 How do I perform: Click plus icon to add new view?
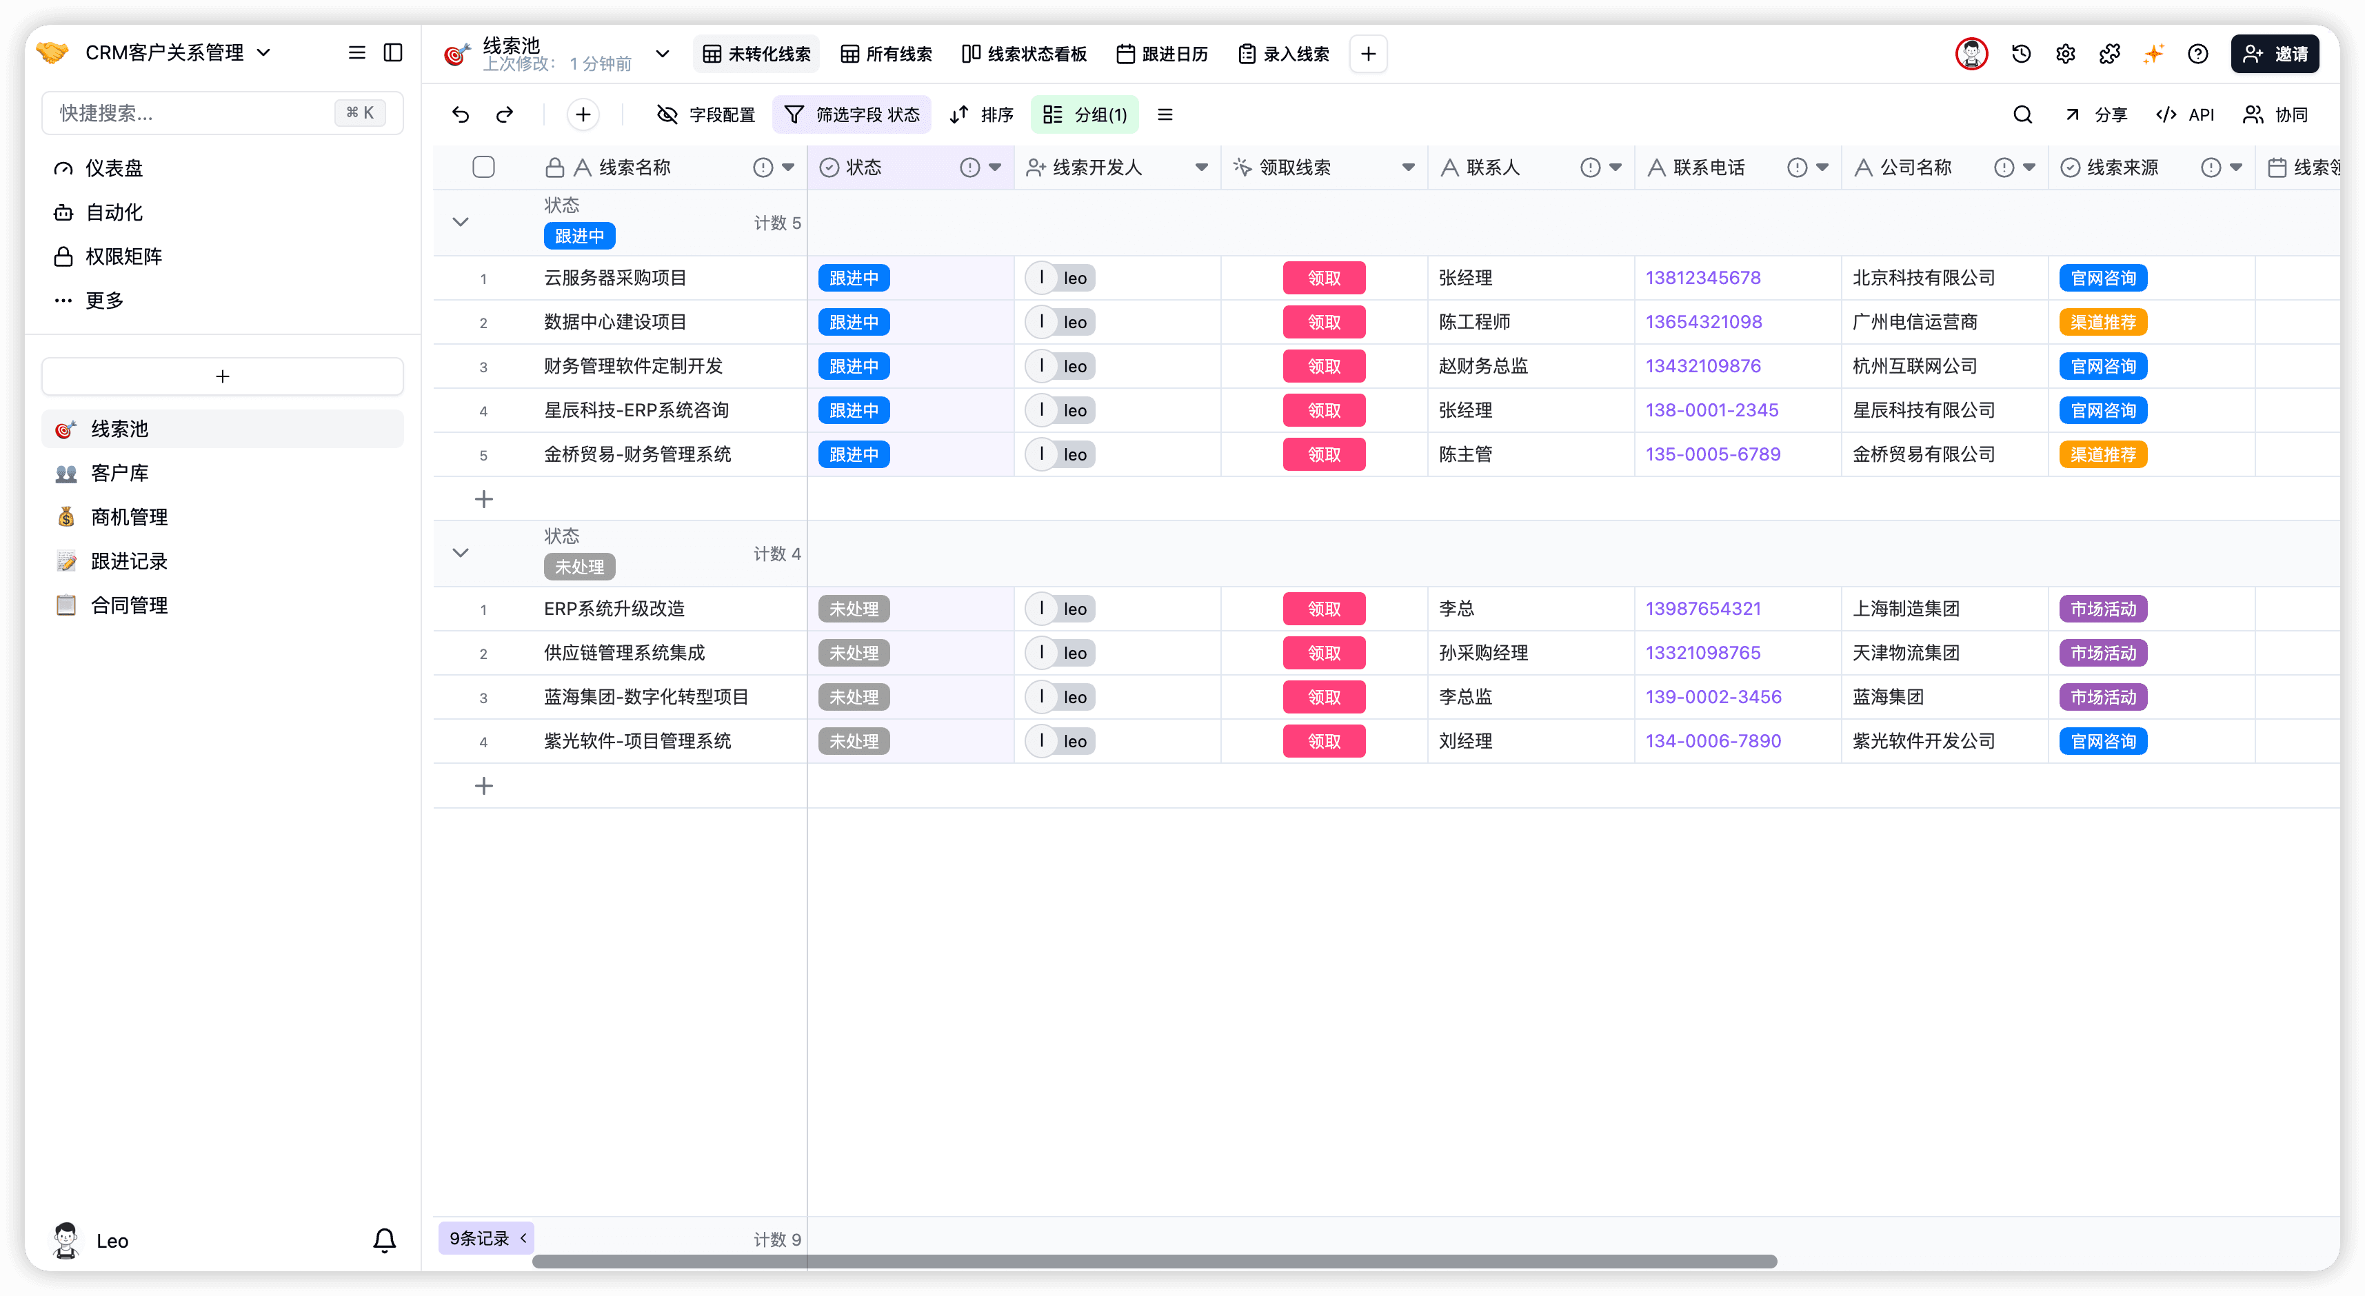[x=1368, y=54]
